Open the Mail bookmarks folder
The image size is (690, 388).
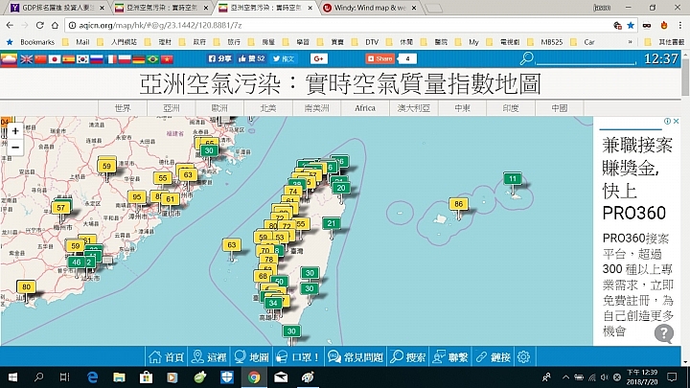76,42
